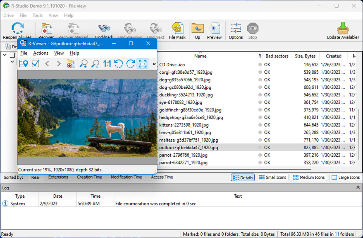363x238 pixels.
Task: Open the Actions menu in R-Viewer
Action: coord(40,53)
